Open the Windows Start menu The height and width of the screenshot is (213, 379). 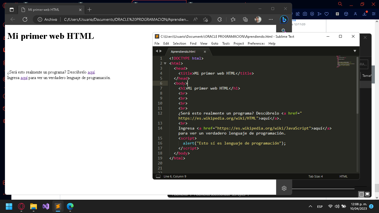coord(9,206)
